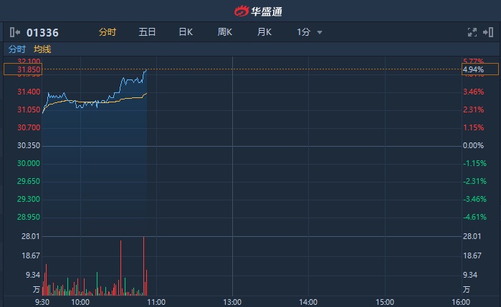Click the exit panel arrow icon

[x=488, y=32]
